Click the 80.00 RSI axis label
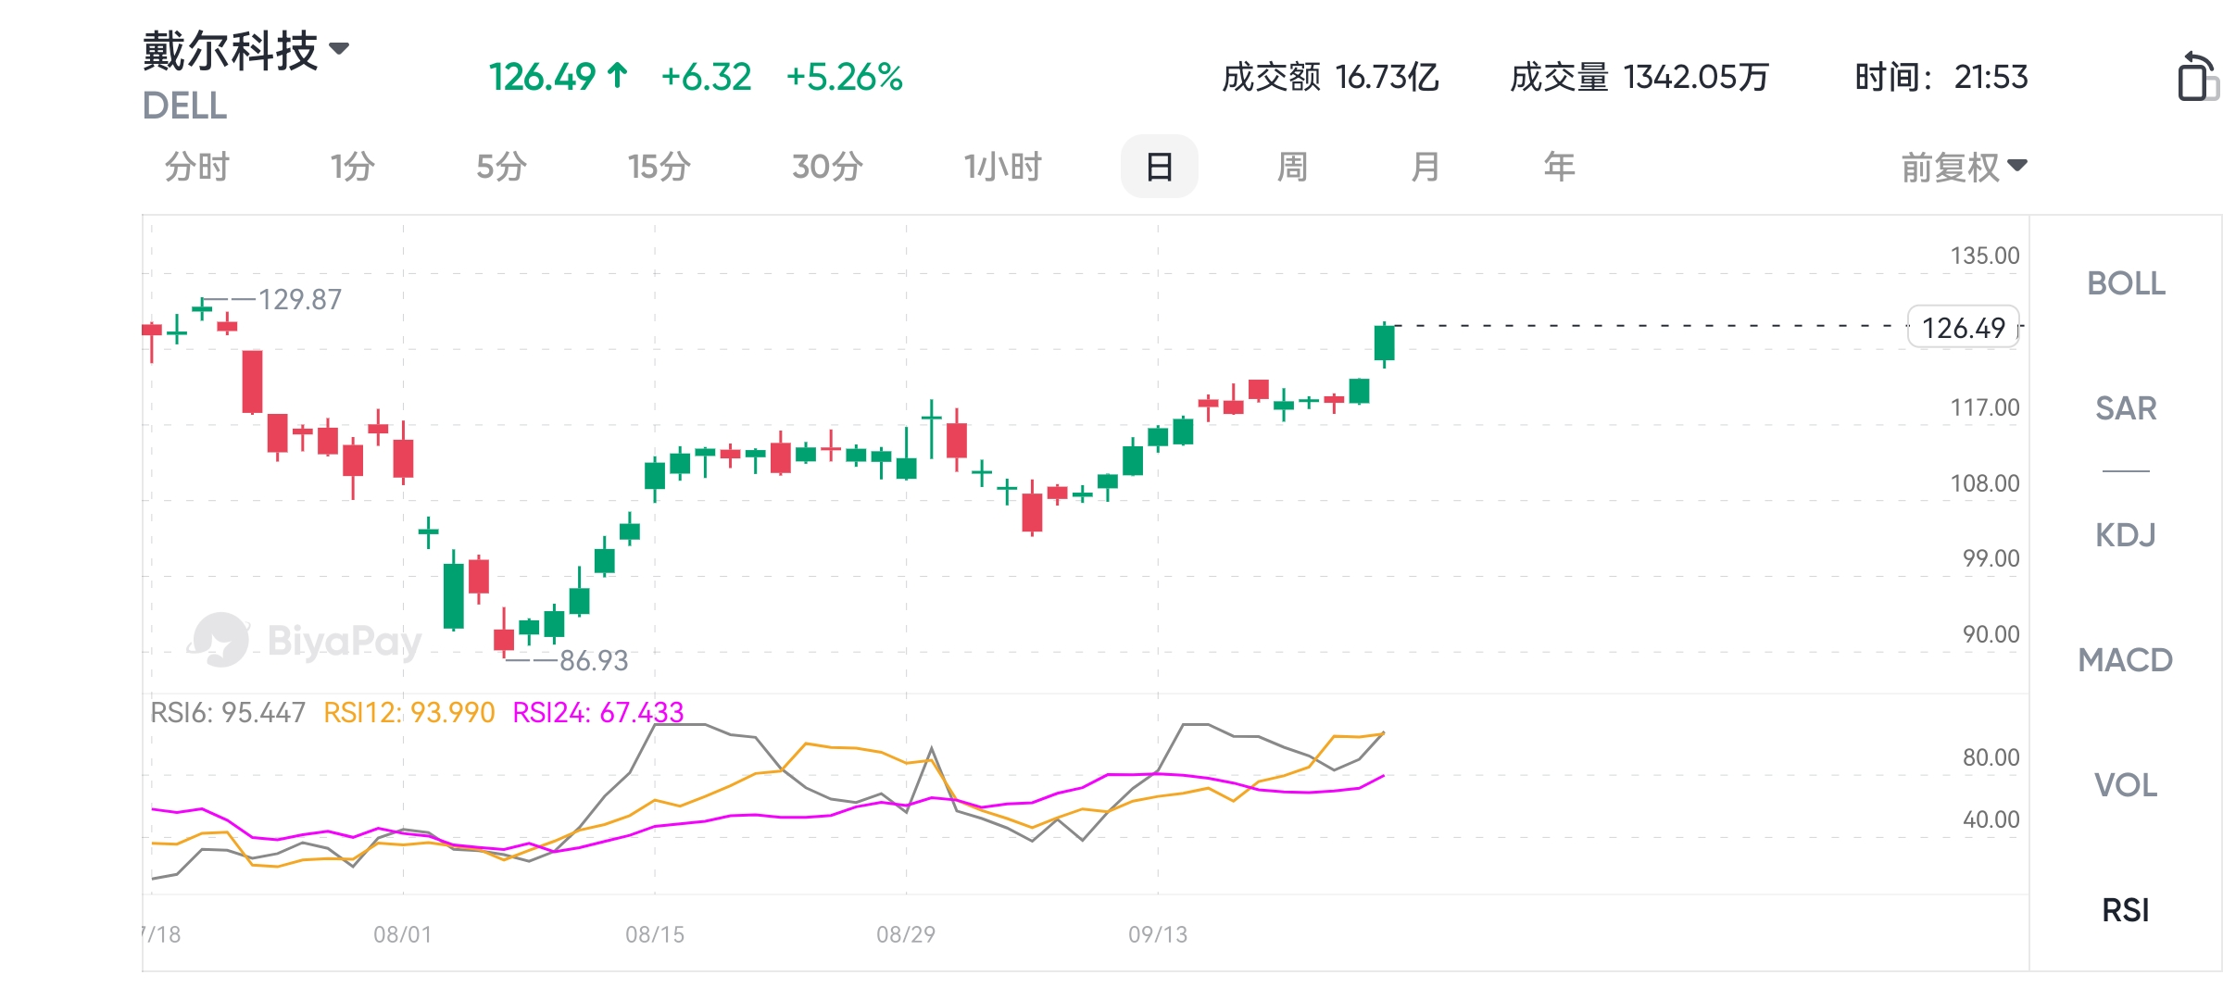Viewport: 2223px width, 1000px height. coord(1991,757)
